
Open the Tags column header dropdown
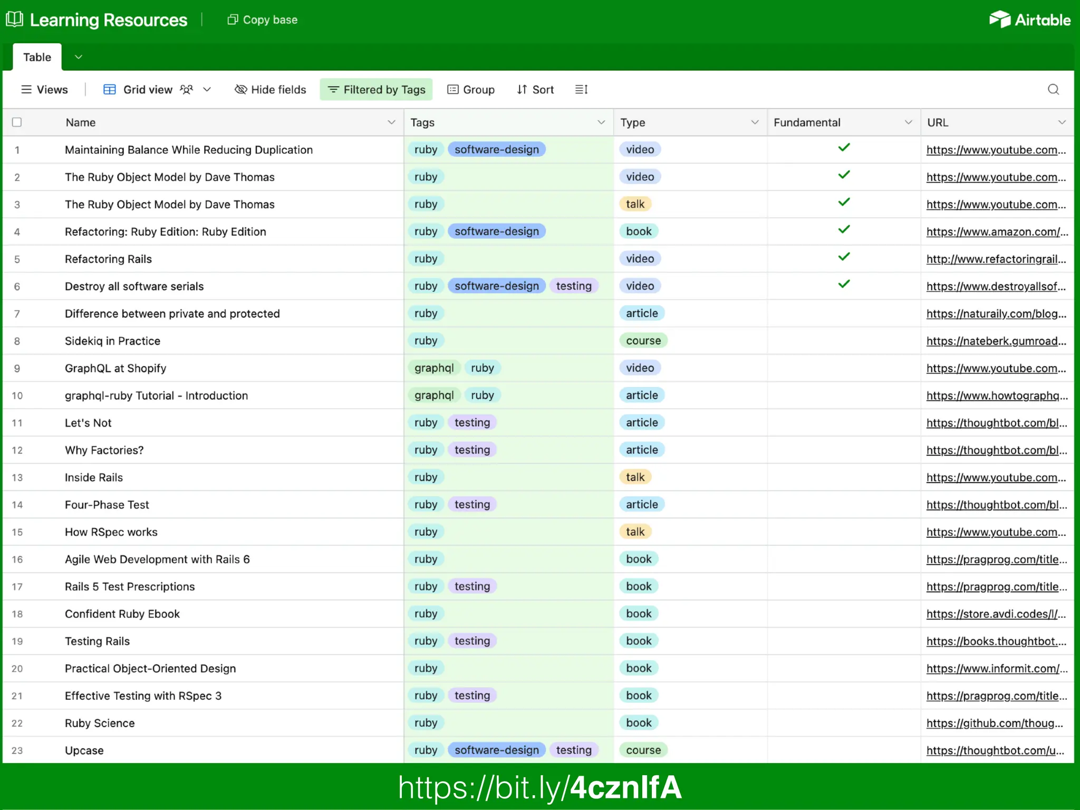pyautogui.click(x=601, y=122)
